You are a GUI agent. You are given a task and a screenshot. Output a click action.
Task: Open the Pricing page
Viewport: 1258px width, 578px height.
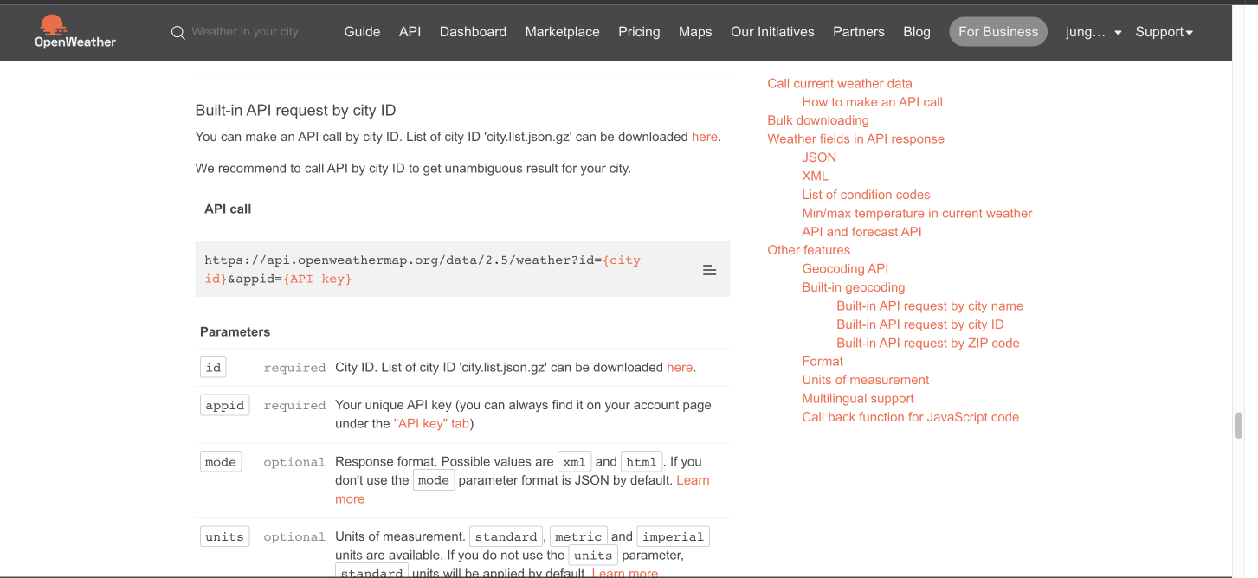639,32
